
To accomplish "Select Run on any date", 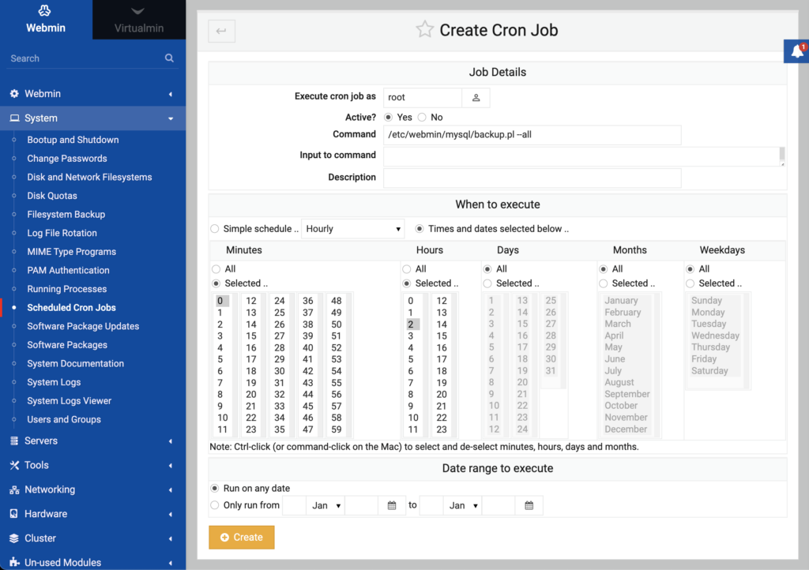I will click(213, 488).
